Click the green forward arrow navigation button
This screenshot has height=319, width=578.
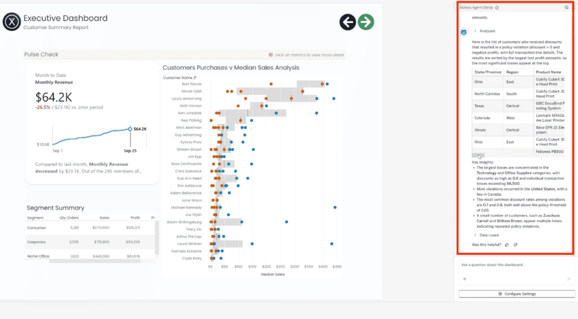point(366,22)
